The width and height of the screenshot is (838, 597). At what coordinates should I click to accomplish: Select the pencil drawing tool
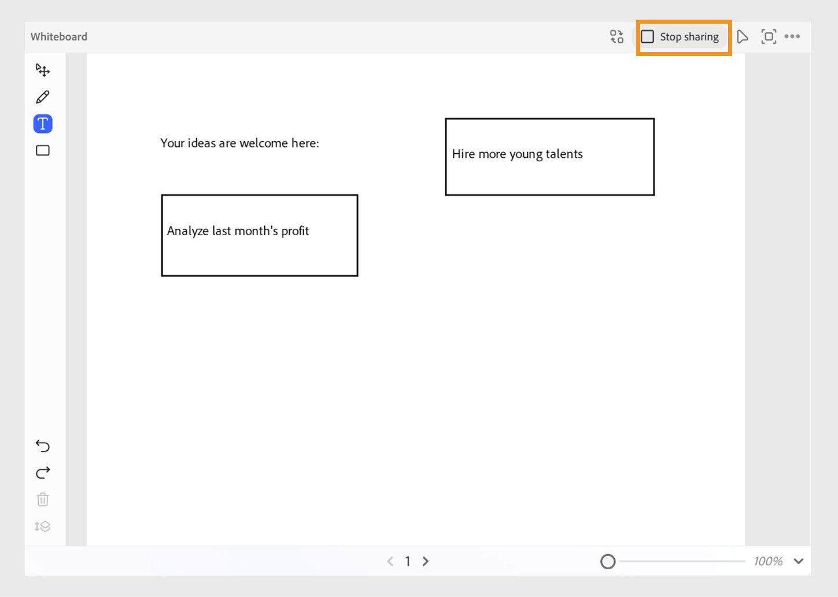point(43,97)
